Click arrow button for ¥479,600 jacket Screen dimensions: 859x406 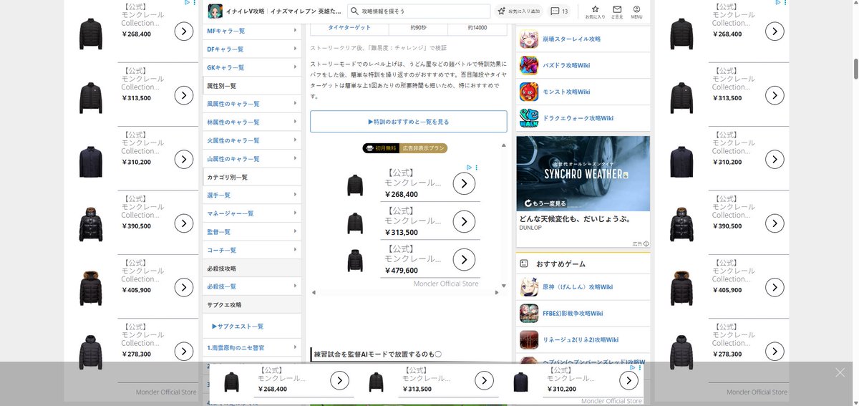464,259
